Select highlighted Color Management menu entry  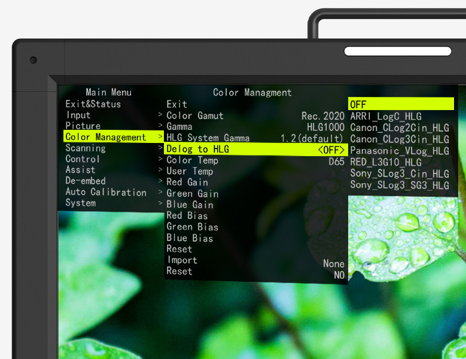[x=114, y=136]
